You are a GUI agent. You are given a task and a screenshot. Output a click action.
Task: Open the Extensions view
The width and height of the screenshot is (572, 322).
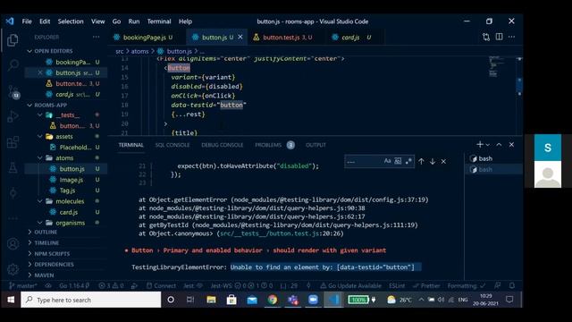coord(13,142)
